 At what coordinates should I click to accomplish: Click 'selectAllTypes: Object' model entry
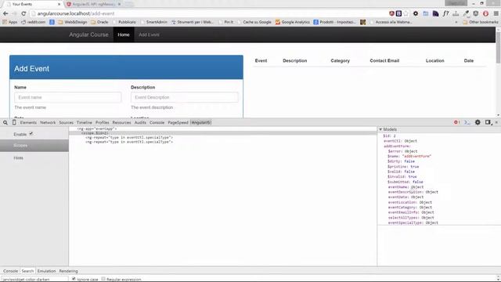(411, 218)
